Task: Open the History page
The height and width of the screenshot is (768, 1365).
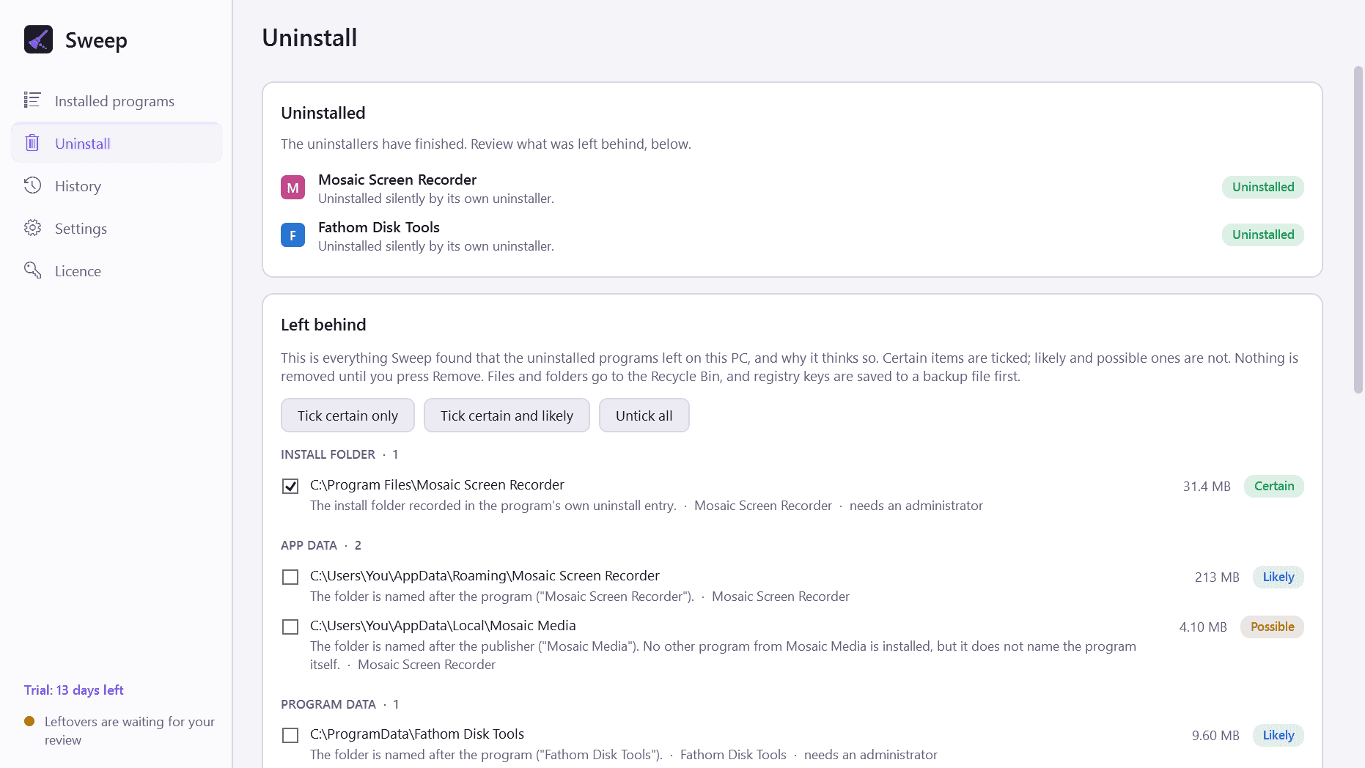Action: 117,185
